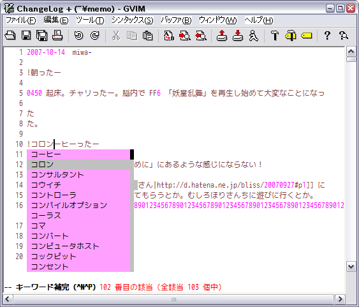The image size is (359, 307).
Task: Click the Find Next toolbar icon
Action: click(x=185, y=36)
